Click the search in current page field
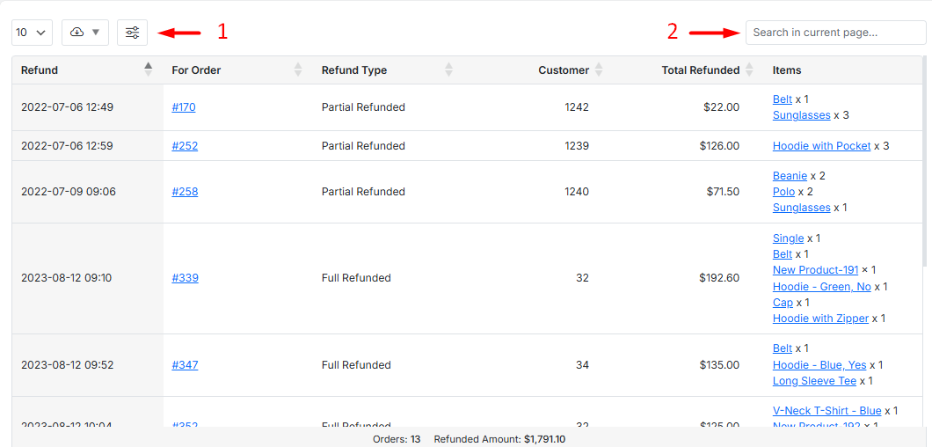The height and width of the screenshot is (447, 932). [x=835, y=33]
